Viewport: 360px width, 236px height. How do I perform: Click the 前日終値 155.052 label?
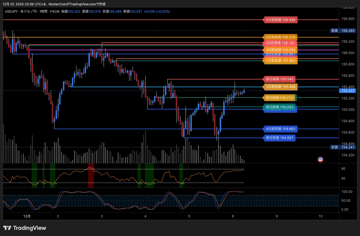pyautogui.click(x=279, y=107)
